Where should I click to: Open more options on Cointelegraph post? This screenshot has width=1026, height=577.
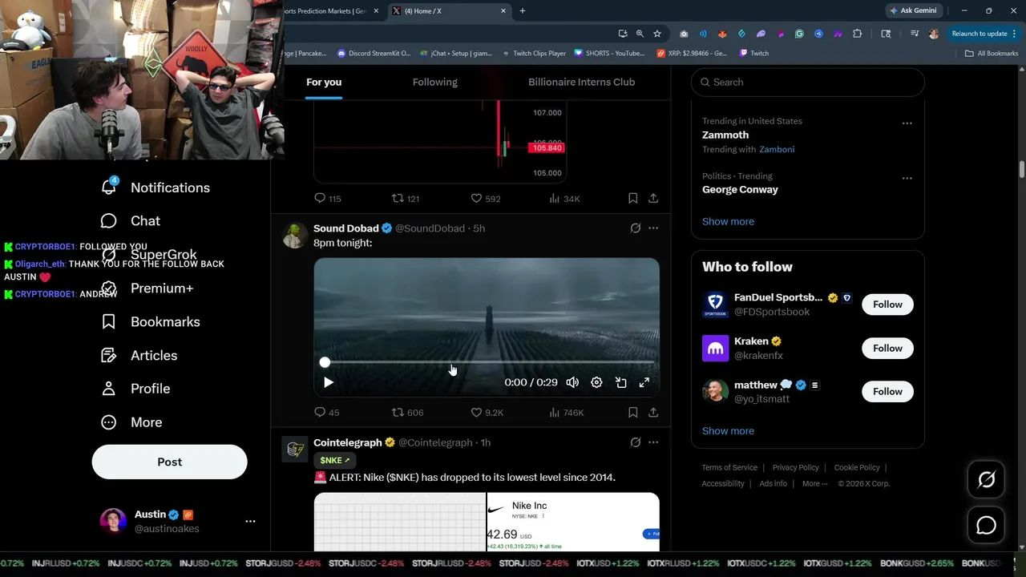[x=653, y=442]
